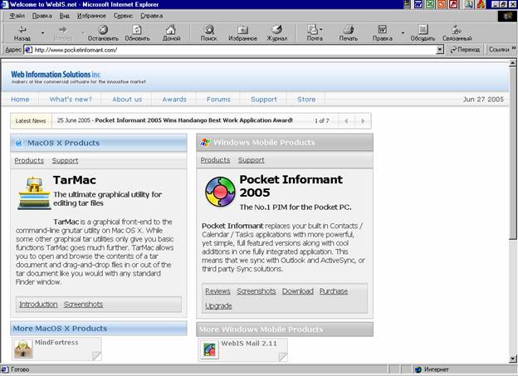
Task: Open the Поиск search toolbar icon
Action: (x=209, y=33)
